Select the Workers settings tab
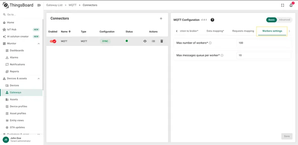Viewport: 298px width, 145px height. (272, 31)
